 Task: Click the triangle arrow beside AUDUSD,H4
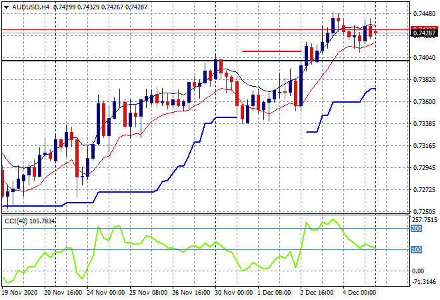click(6, 7)
